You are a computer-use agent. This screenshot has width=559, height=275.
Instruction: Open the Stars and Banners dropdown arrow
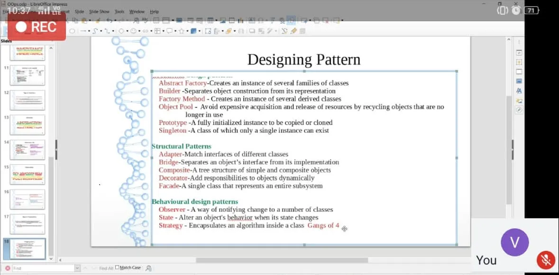(x=187, y=31)
